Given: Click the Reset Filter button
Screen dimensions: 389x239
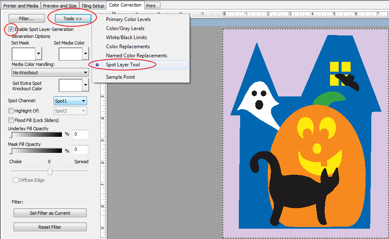Looking at the screenshot, I should [x=50, y=227].
